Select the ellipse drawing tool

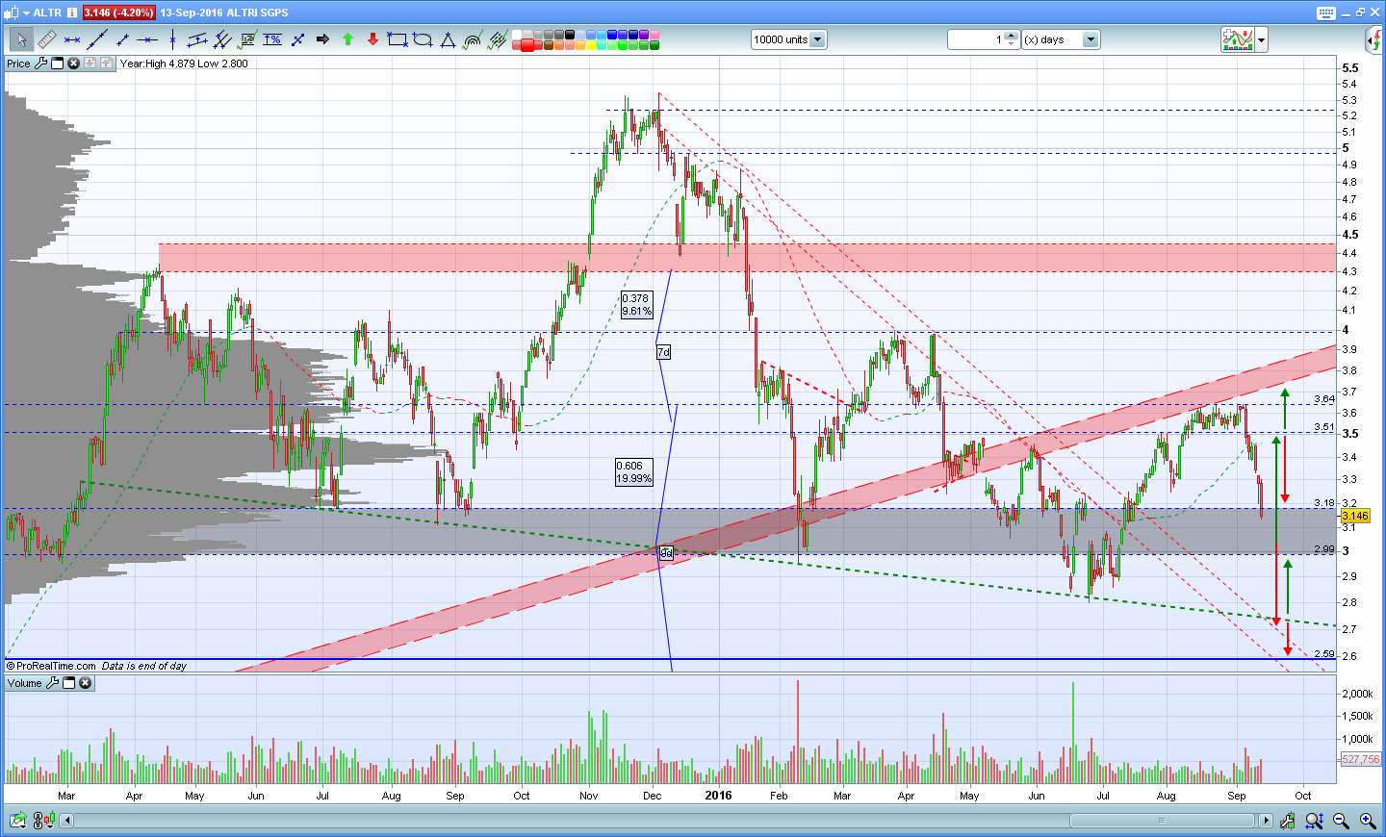(423, 39)
